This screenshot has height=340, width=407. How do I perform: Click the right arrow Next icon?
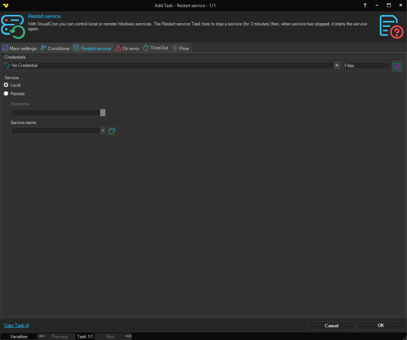tap(128, 336)
